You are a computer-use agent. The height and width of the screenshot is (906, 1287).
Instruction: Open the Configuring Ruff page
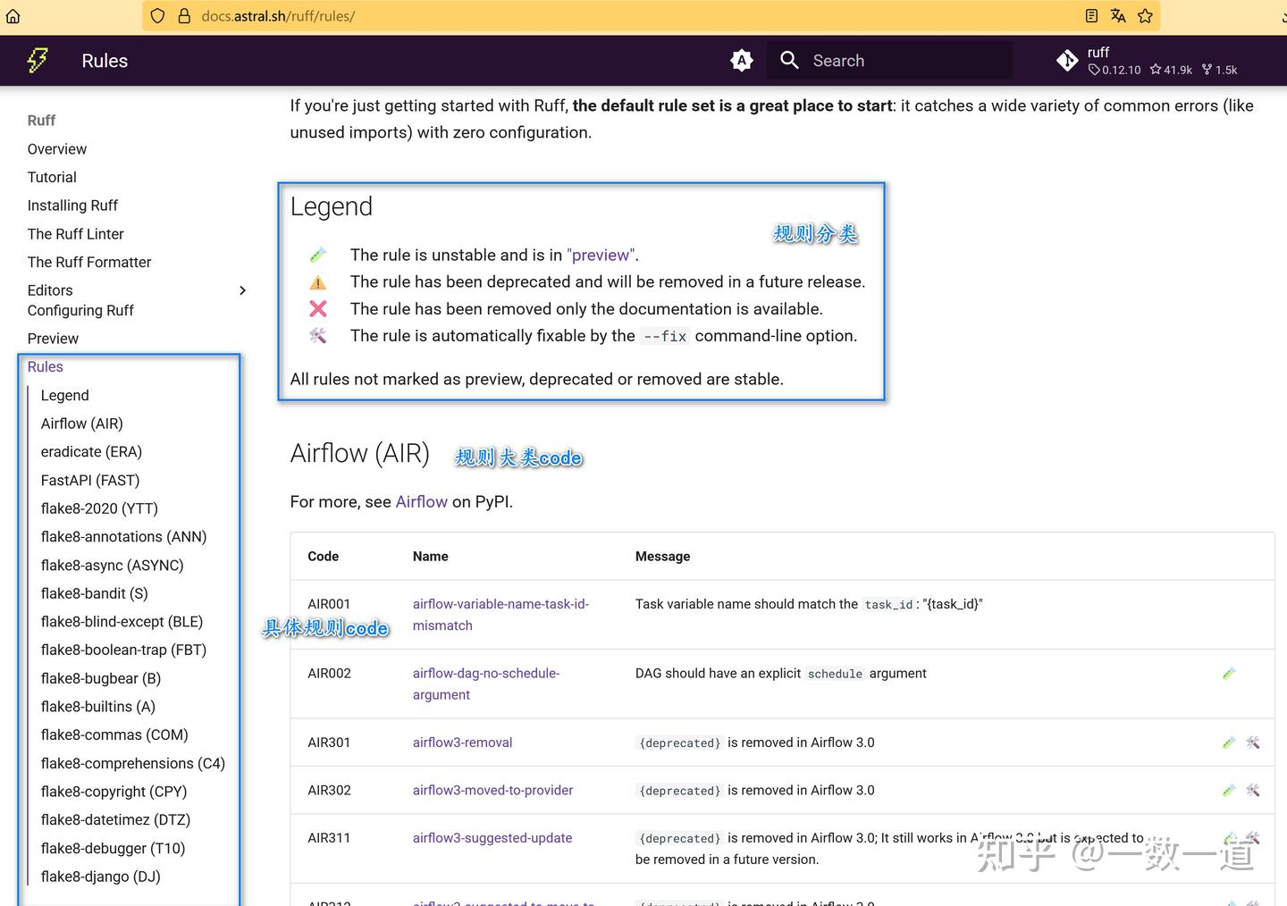pyautogui.click(x=80, y=310)
